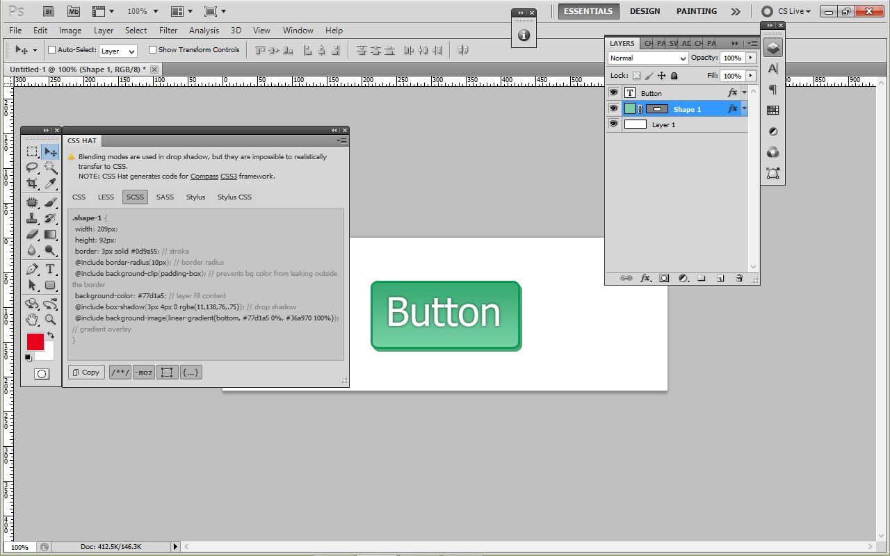The height and width of the screenshot is (556, 890).
Task: Open the Auto-Select Layer dropdown
Action: click(118, 51)
